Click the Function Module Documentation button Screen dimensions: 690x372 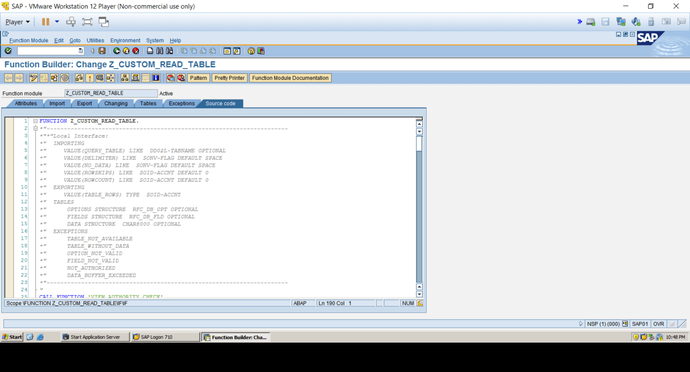[x=290, y=78]
